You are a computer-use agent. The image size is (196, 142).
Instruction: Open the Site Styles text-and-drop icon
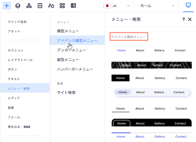point(51,6)
